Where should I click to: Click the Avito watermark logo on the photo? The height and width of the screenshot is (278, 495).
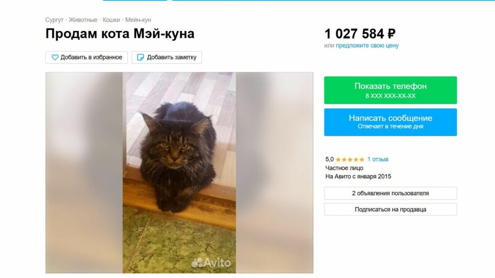point(212,263)
